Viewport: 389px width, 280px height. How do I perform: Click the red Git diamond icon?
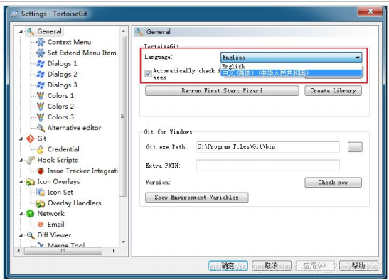pos(31,139)
